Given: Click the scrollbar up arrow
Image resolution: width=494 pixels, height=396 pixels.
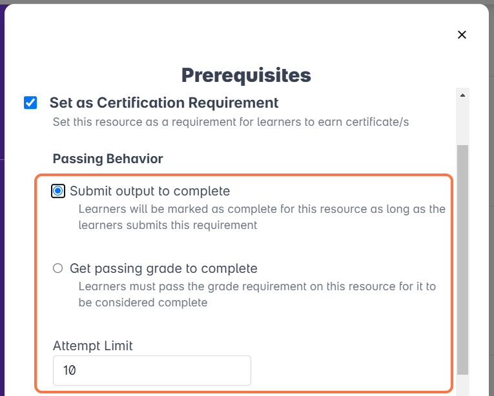Looking at the screenshot, I should coord(462,95).
